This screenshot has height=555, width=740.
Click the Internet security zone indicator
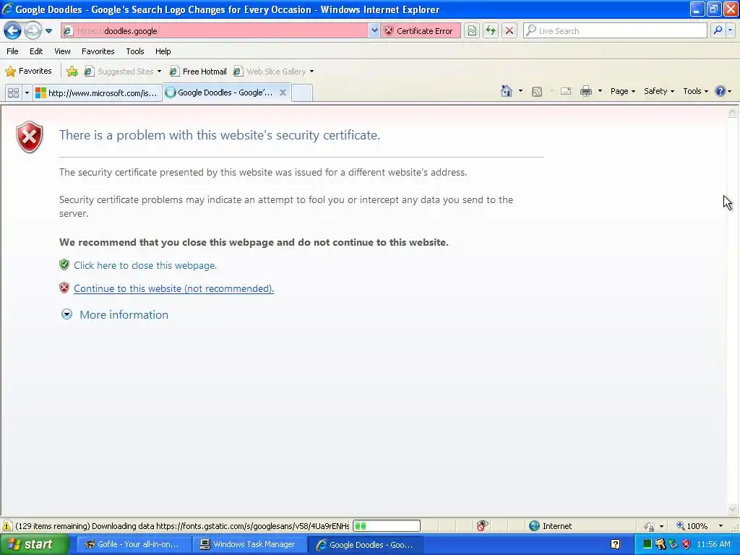click(x=550, y=526)
